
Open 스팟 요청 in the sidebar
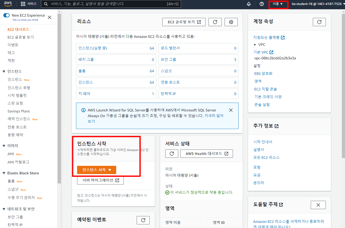(x=15, y=103)
